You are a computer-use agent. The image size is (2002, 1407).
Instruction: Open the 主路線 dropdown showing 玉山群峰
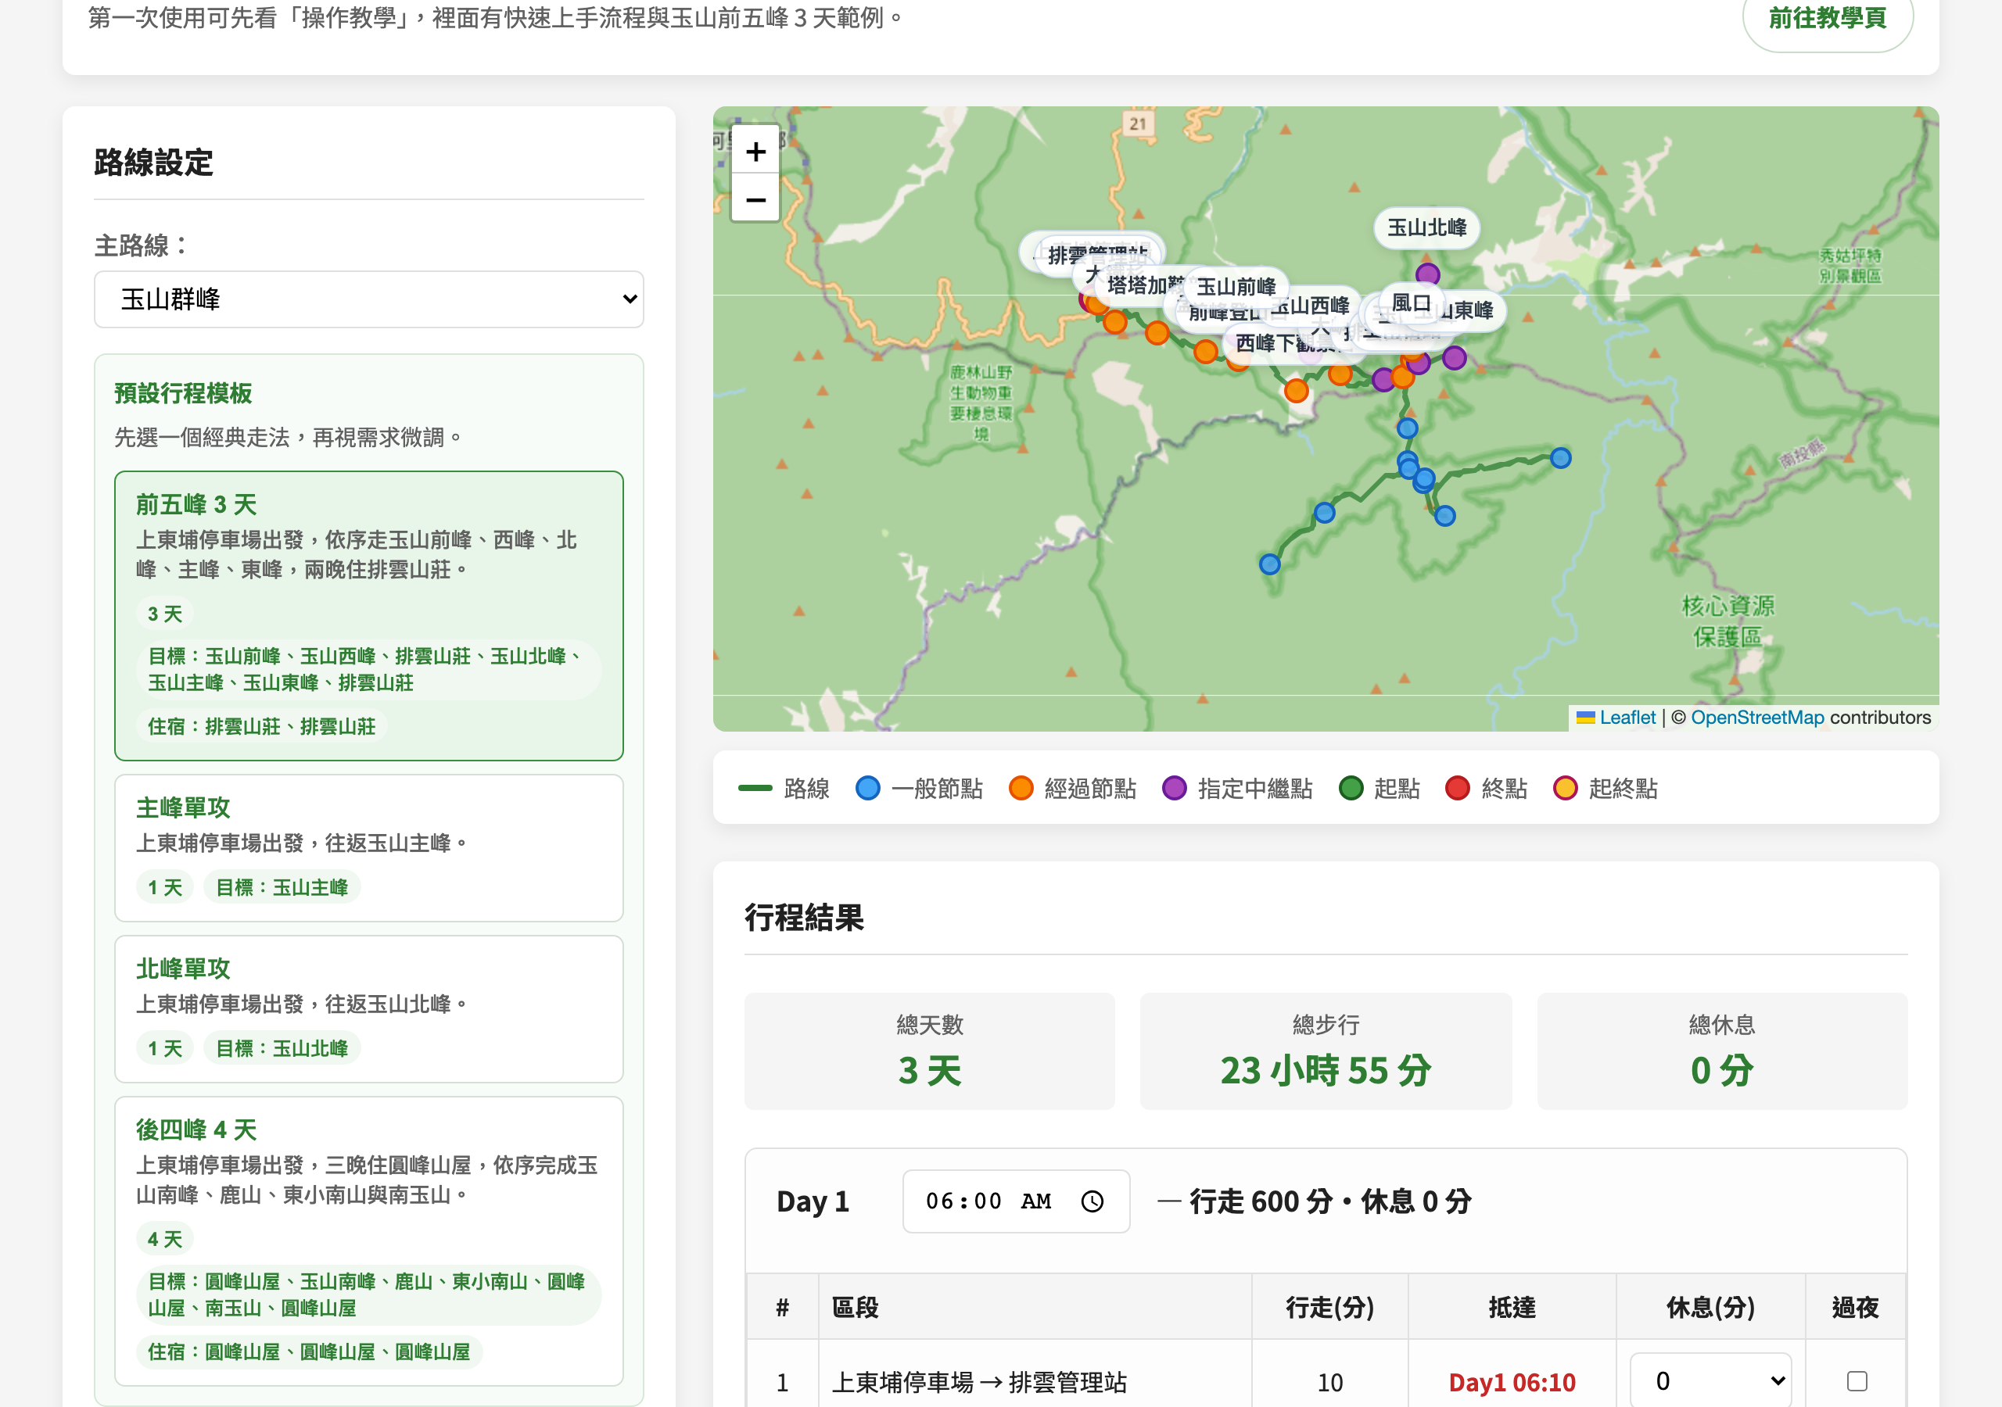(x=368, y=299)
